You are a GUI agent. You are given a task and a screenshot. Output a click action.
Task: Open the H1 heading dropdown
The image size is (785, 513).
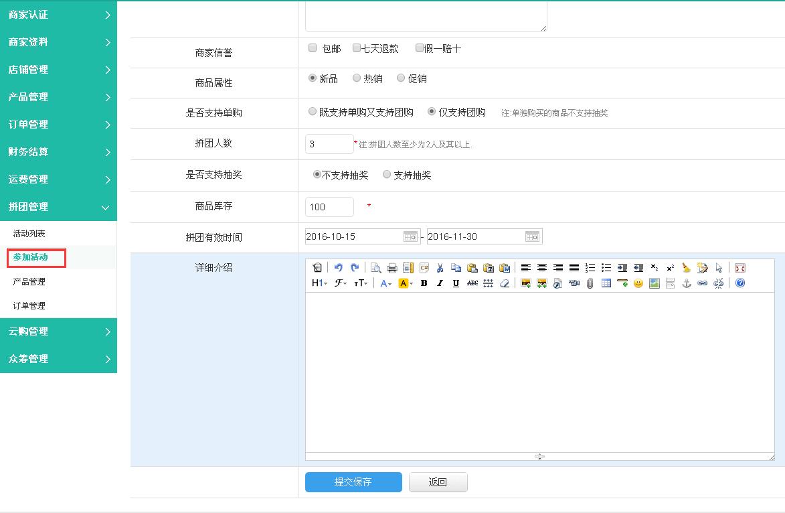pyautogui.click(x=319, y=283)
